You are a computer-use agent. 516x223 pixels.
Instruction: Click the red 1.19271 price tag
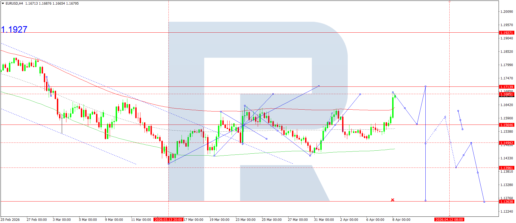[x=506, y=33]
